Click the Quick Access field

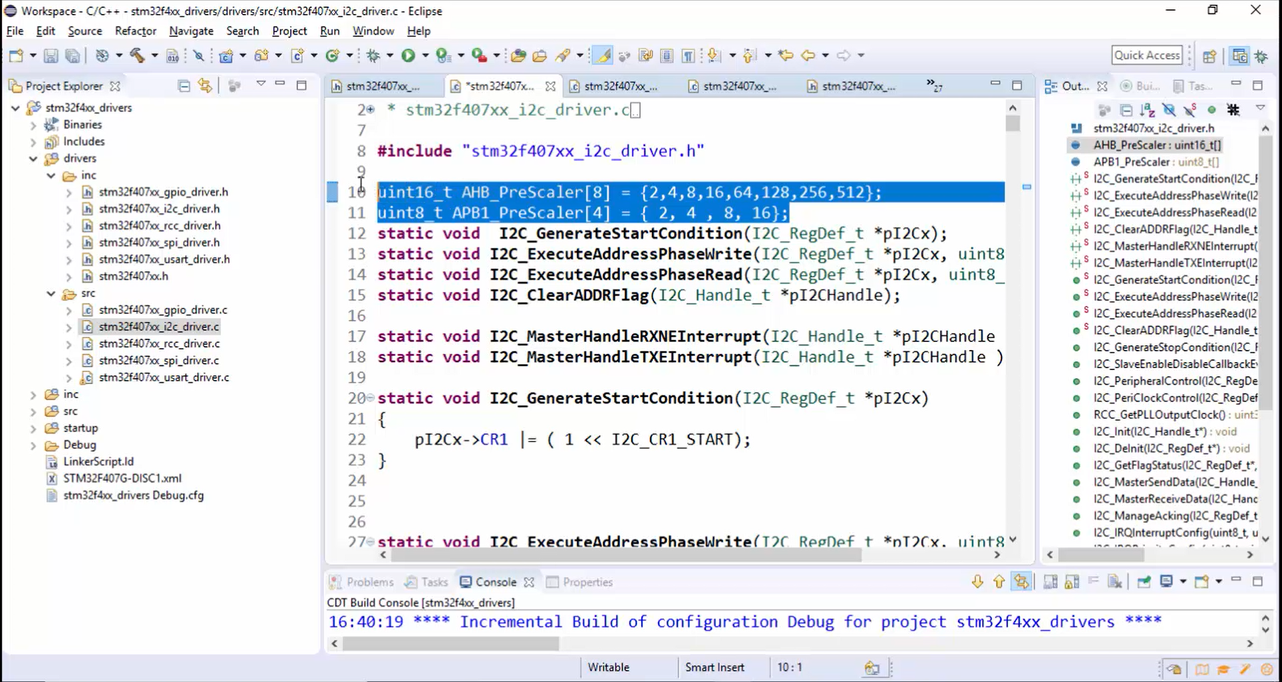(1147, 55)
